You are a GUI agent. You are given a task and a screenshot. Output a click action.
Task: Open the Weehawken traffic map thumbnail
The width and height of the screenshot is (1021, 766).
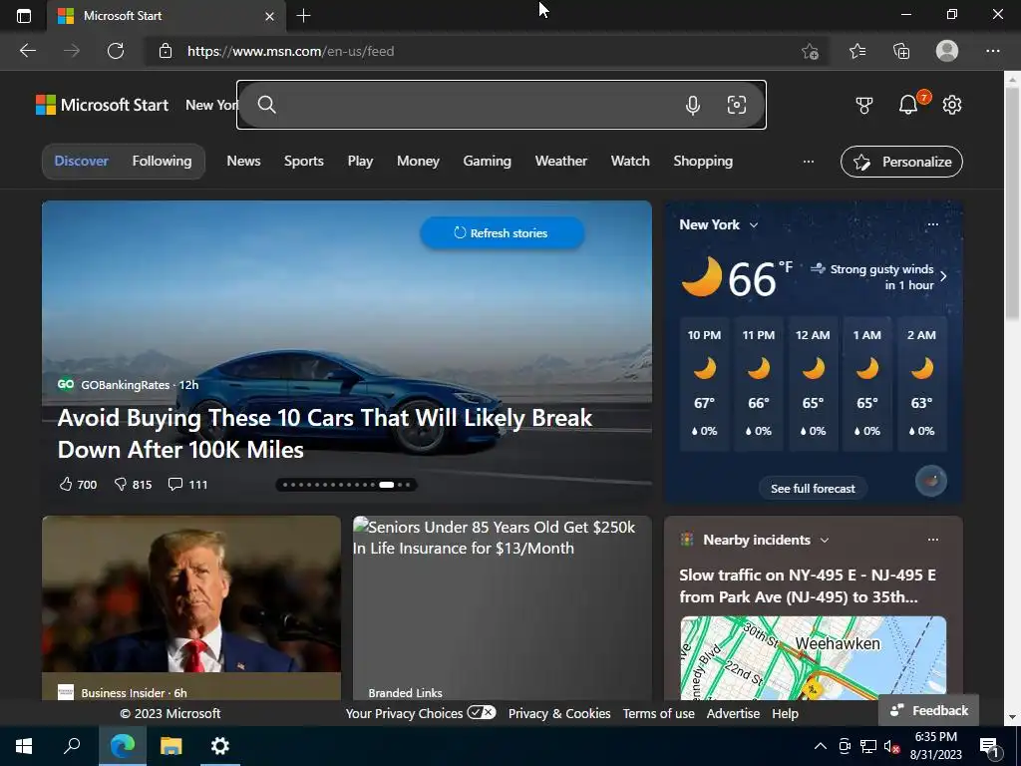[814, 658]
